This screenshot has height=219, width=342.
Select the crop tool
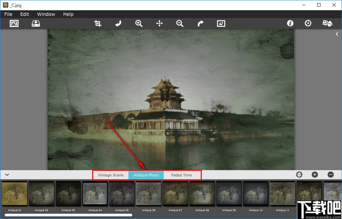[x=98, y=23]
